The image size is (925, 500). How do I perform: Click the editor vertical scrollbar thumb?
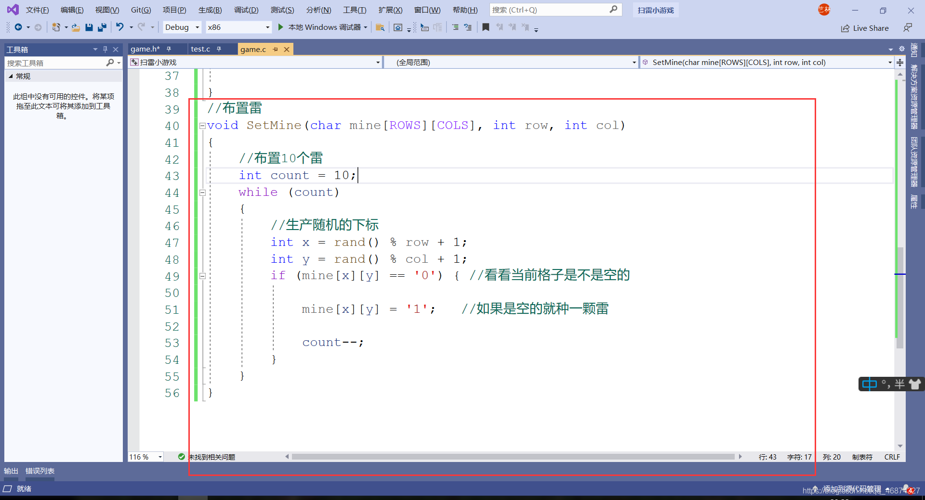point(900,297)
